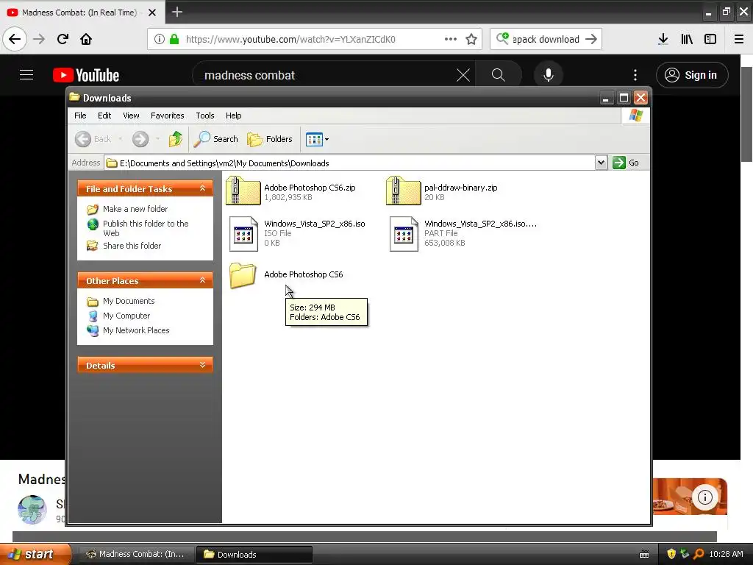Viewport: 753px width, 565px height.
Task: Show site information icon in URL bar
Action: point(160,39)
